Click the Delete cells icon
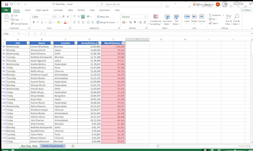Screen dimensions: 253x151 [x=194, y=16]
